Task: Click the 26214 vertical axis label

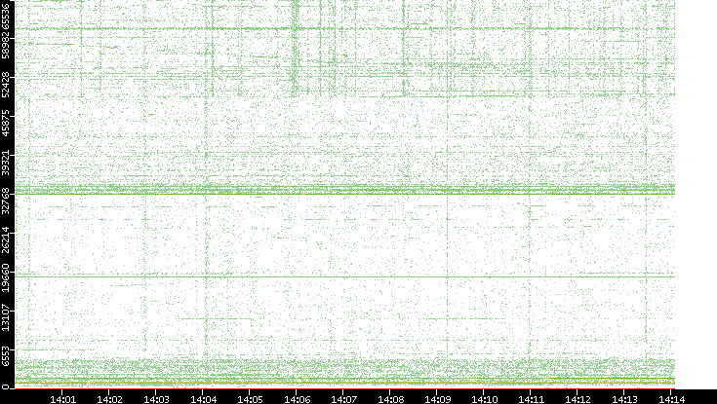Action: (5, 239)
